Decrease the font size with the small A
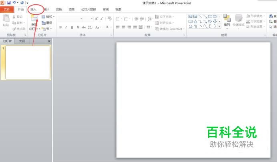Screen dimensions: 277x162 click(x=102, y=19)
